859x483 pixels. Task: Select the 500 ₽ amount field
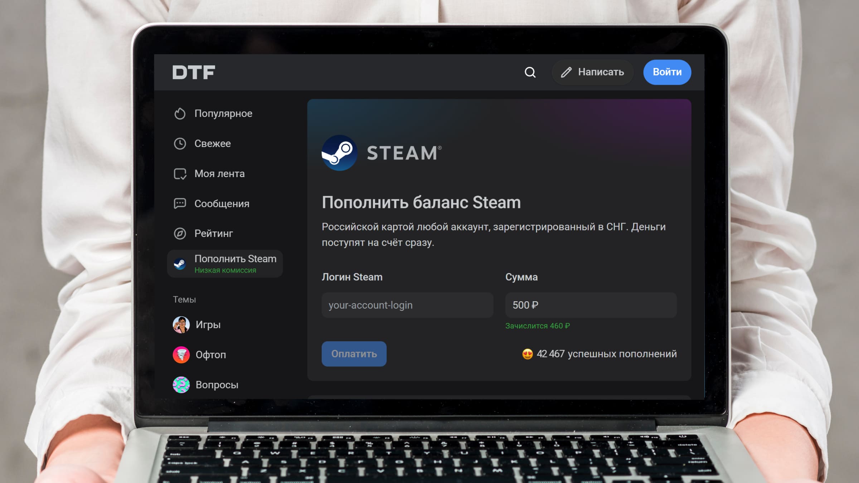(x=591, y=305)
